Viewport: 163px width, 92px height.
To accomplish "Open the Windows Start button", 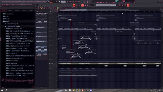I will pos(2,90).
